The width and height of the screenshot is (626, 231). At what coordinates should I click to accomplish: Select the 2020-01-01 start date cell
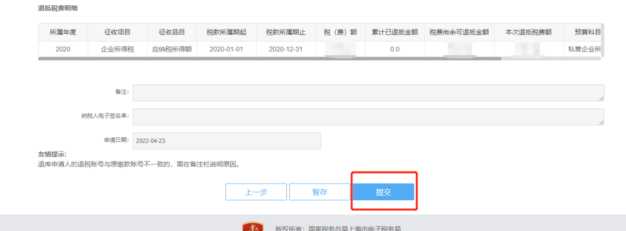pyautogui.click(x=227, y=49)
